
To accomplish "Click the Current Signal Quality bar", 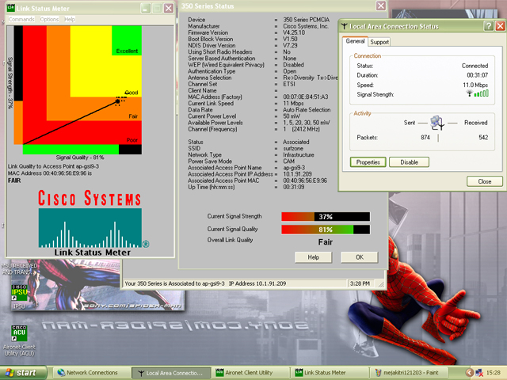I will click(x=325, y=230).
